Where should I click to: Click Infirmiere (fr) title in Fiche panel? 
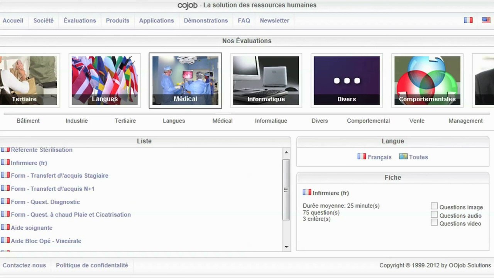click(x=331, y=193)
